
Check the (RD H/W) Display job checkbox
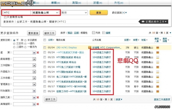45,47
